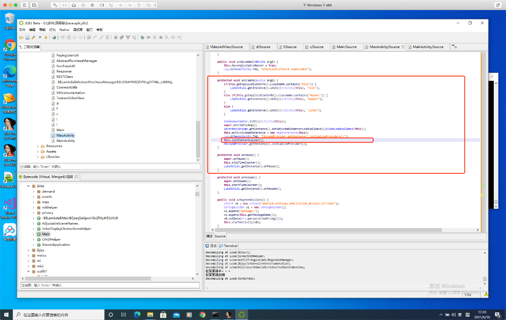Click the green bug debug icon
The image size is (506, 320).
(x=143, y=38)
